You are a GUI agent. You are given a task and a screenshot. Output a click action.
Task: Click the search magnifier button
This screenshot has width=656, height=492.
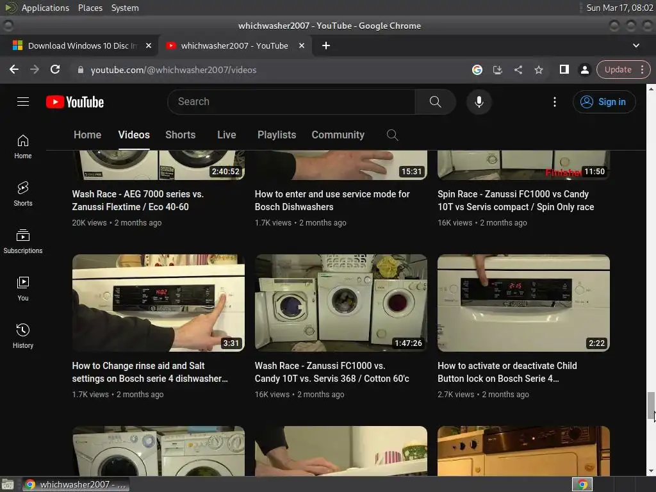click(x=435, y=102)
